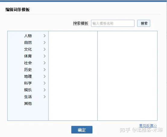This screenshot has width=167, height=137.
Task: Expand the 社会 category chevron
Action: pos(45,63)
